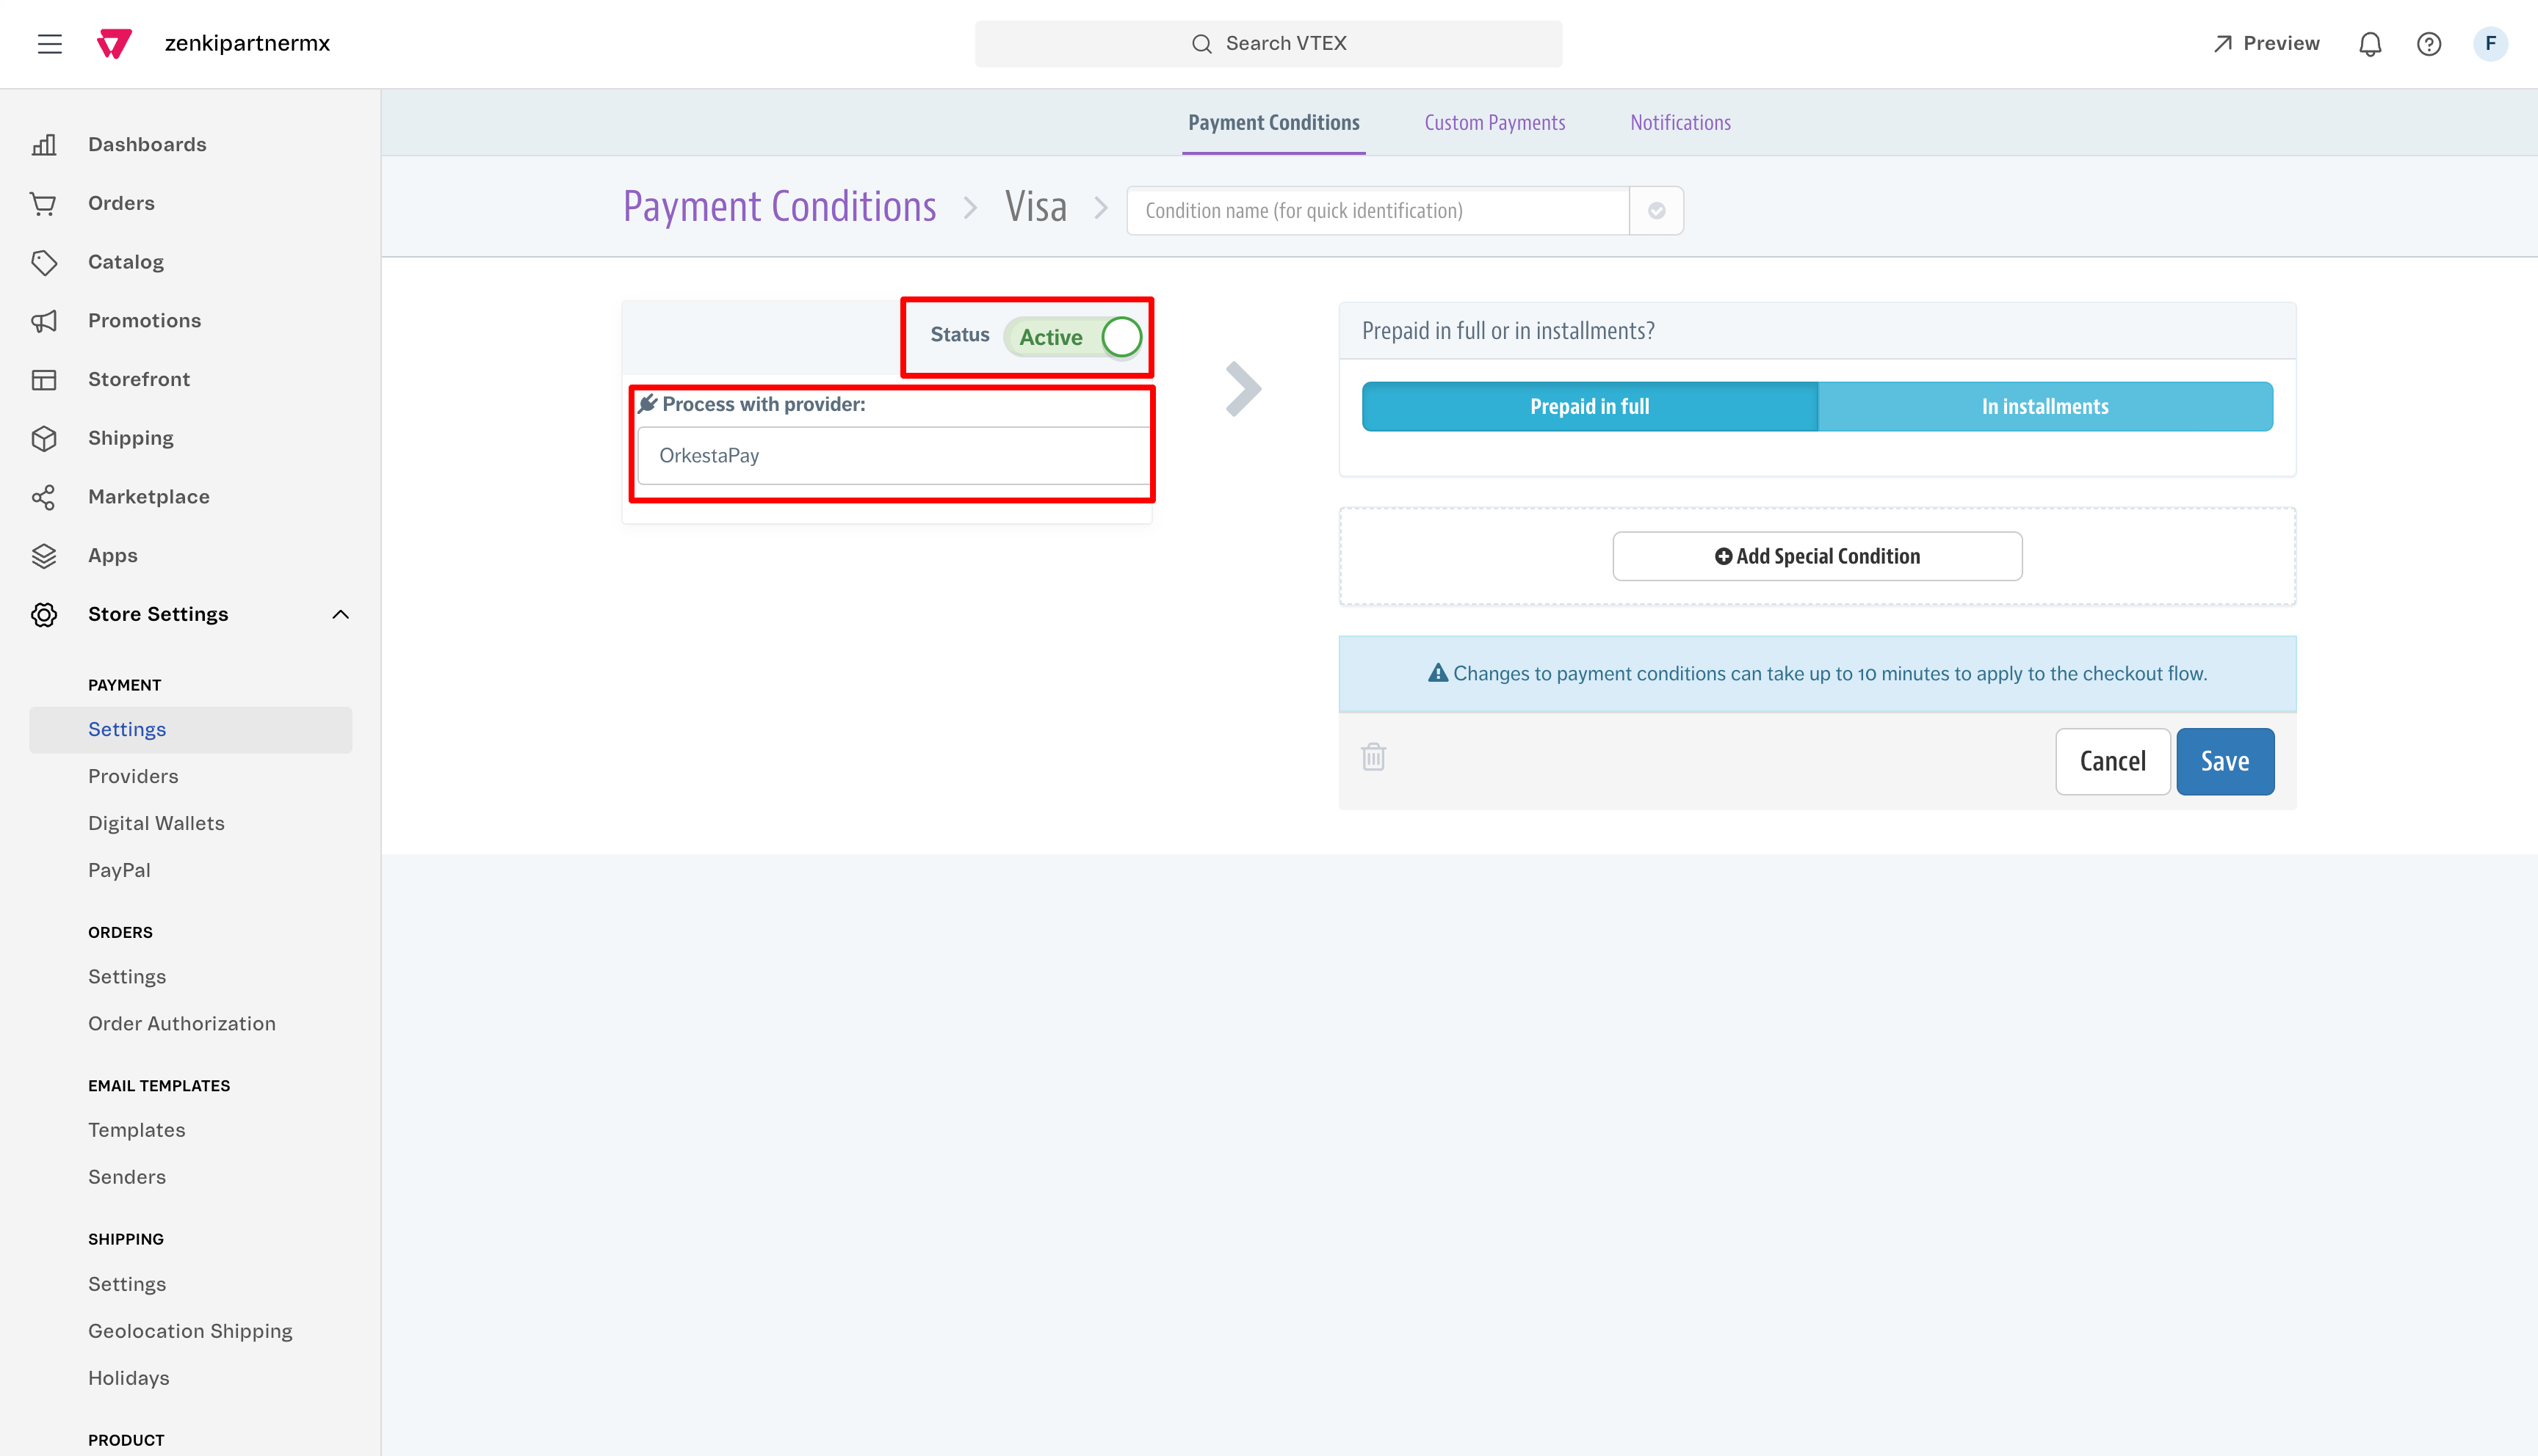Go back to Payment Conditions breadcrumb
The image size is (2538, 1456).
coord(779,207)
